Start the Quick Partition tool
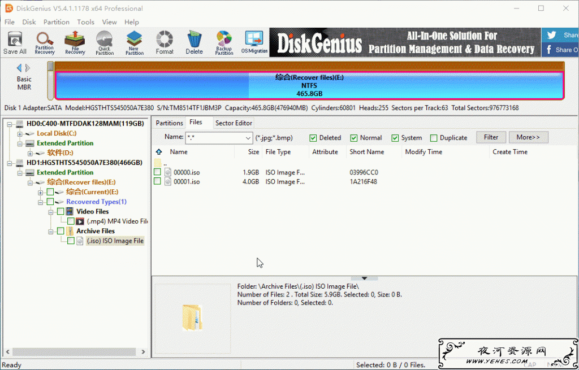The image size is (579, 370). pos(105,43)
